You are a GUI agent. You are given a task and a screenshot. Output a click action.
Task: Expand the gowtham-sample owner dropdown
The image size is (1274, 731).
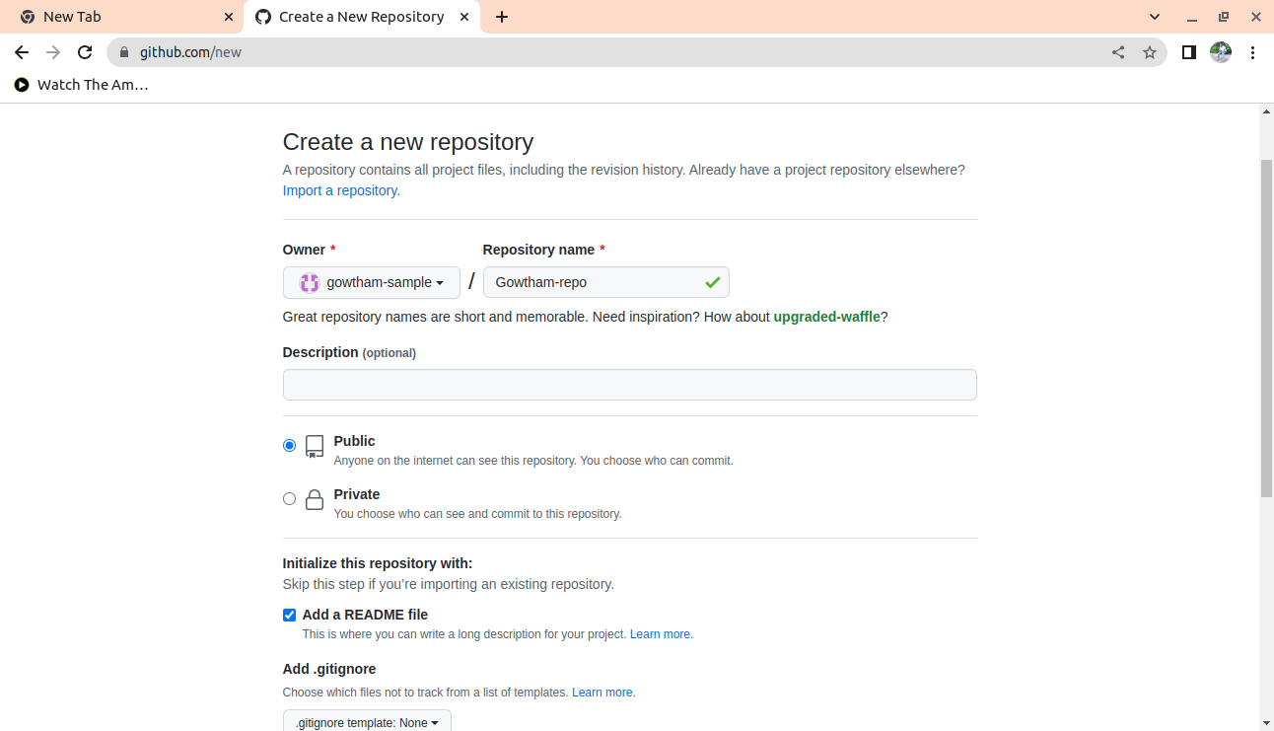point(371,282)
